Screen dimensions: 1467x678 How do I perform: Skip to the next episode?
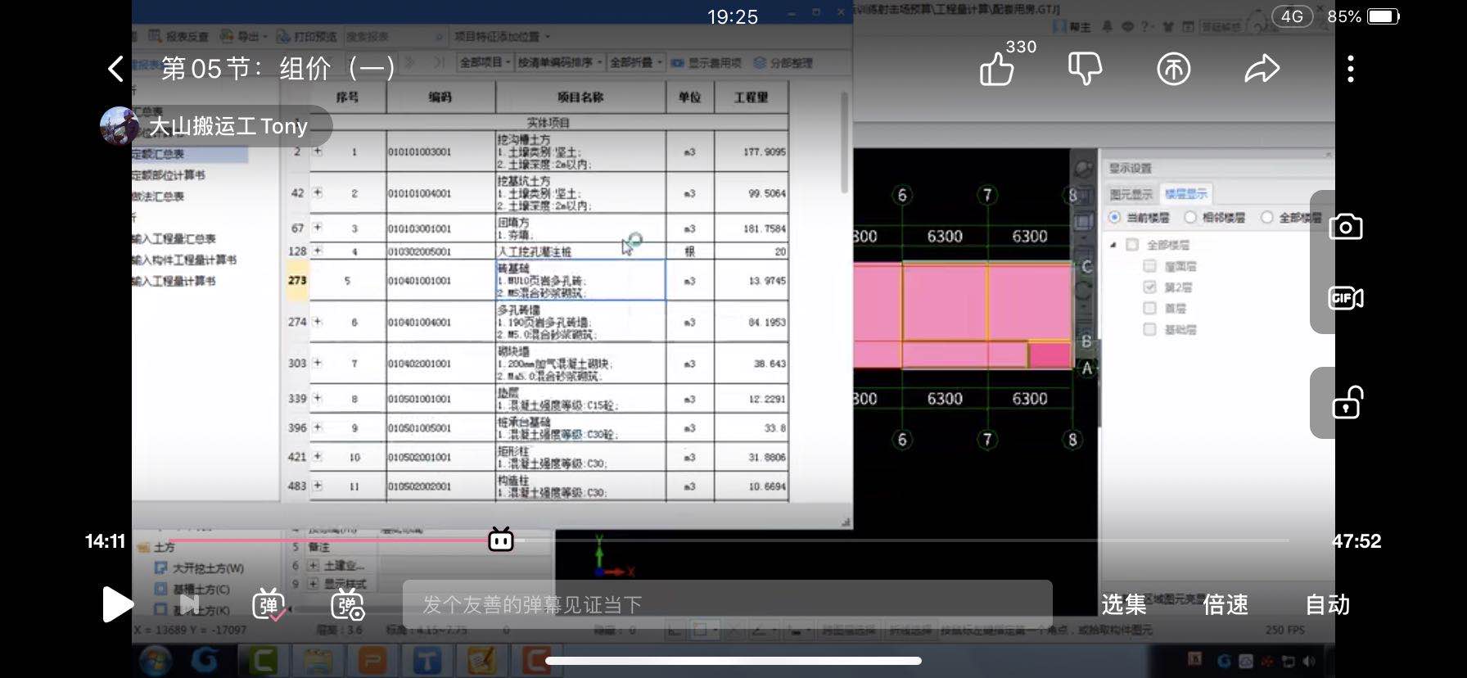(x=189, y=604)
